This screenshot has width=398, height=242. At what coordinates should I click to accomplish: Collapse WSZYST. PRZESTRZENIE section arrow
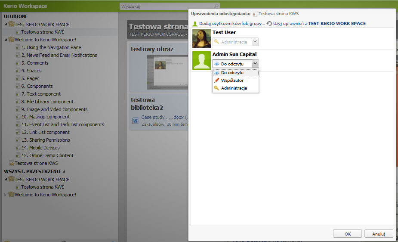(64, 171)
